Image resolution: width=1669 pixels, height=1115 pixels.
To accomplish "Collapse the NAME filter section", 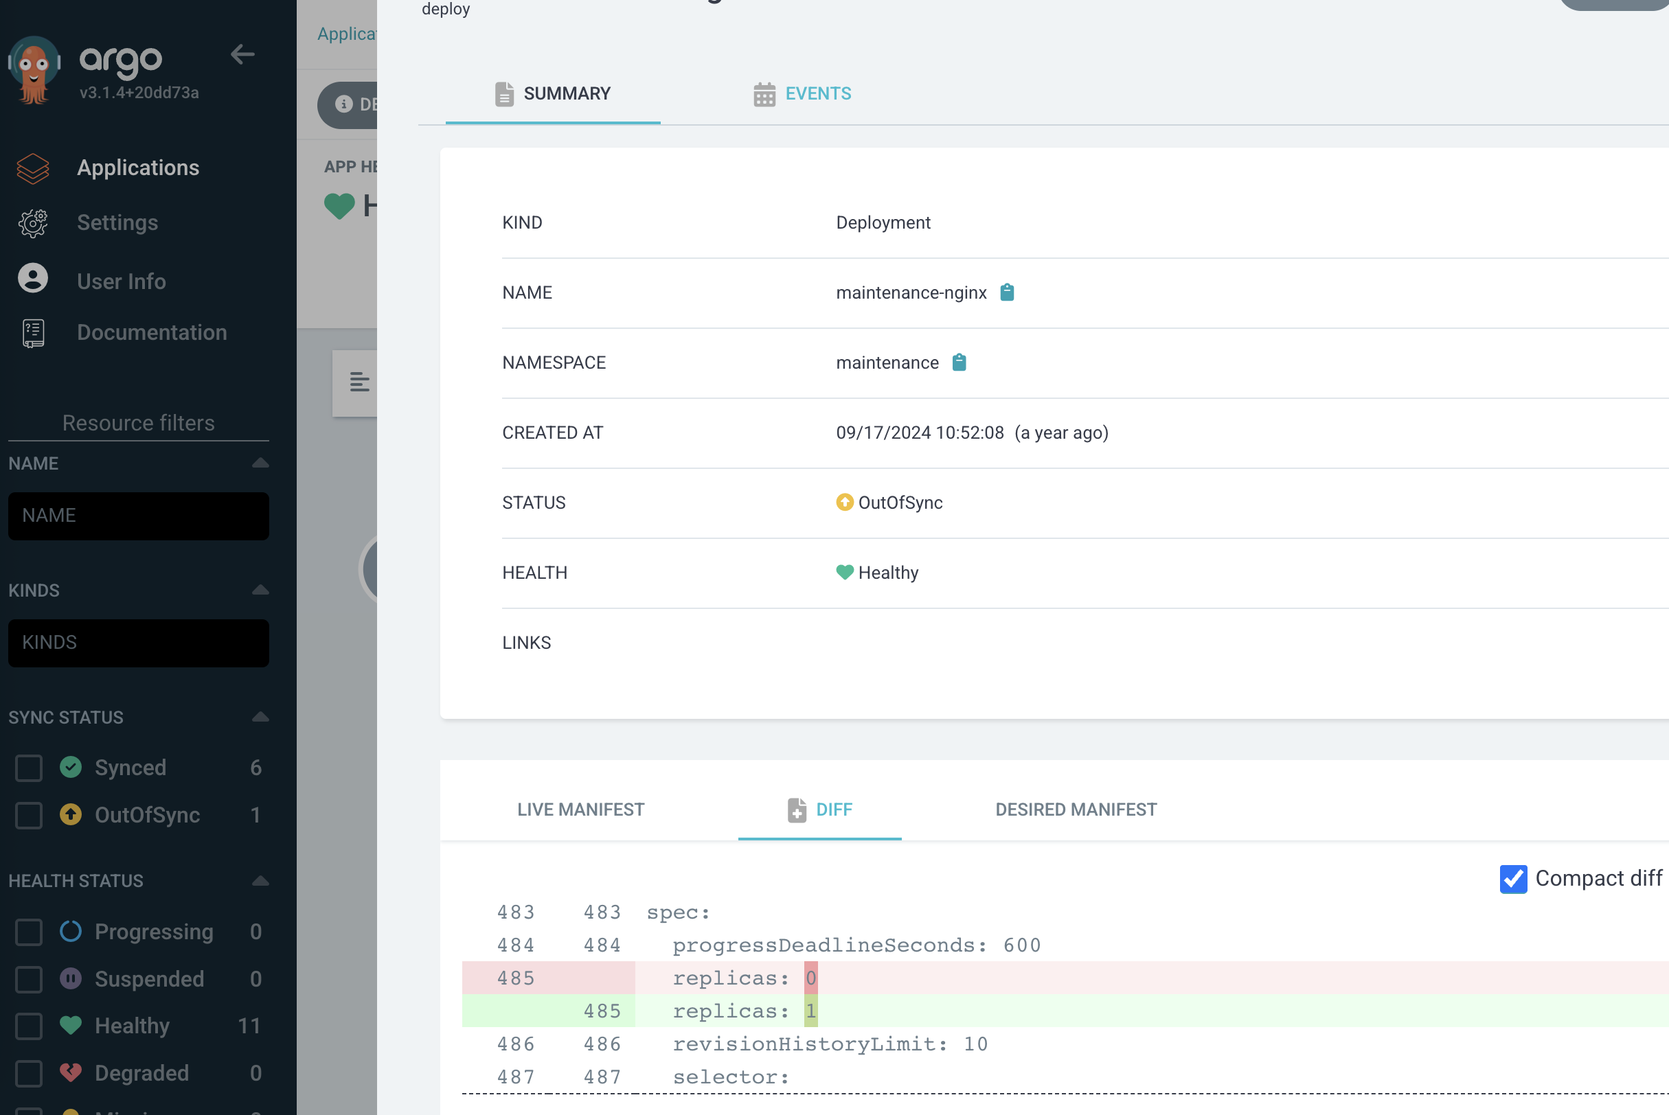I will click(x=260, y=463).
